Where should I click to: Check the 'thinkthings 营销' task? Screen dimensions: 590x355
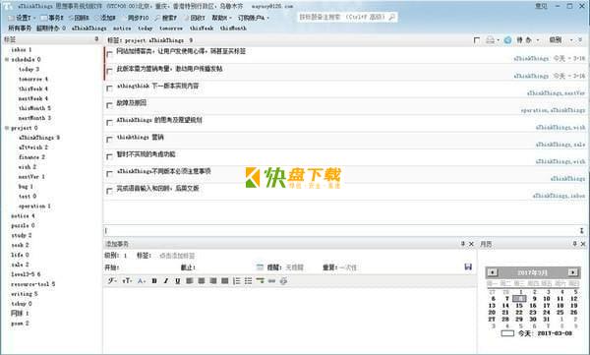(109, 140)
